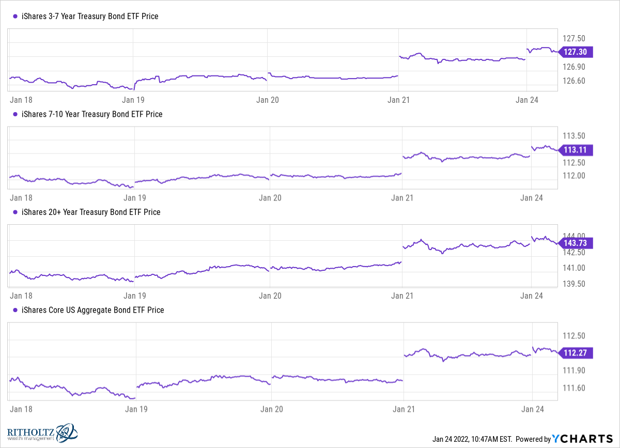Click Jan 24 under the 7-10 Year Treasury chart

(x=531, y=198)
